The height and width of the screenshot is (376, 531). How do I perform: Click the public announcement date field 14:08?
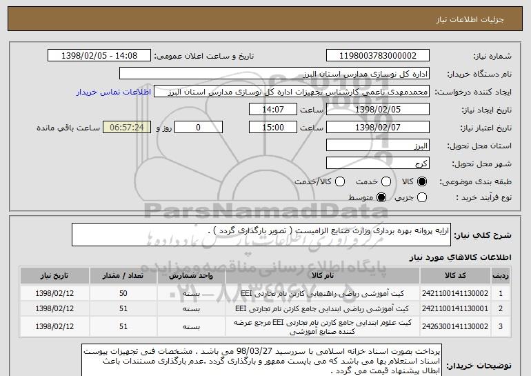[x=99, y=56]
